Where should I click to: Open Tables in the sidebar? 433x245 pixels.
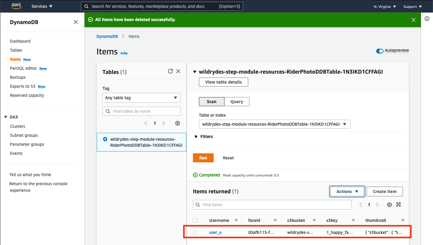click(16, 50)
